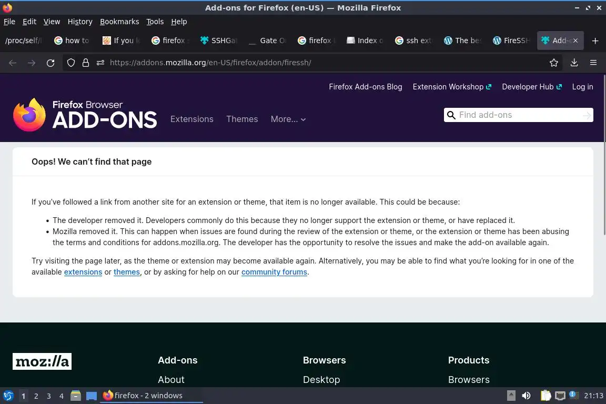
Task: Focus the Find add-ons search field
Action: click(518, 115)
